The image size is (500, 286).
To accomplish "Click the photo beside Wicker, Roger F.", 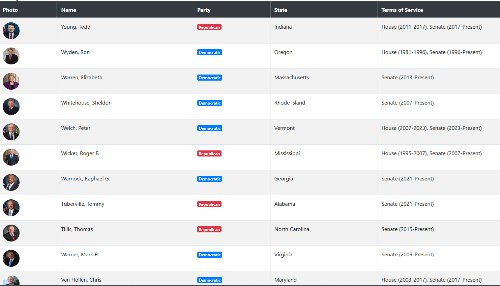I will [x=11, y=157].
